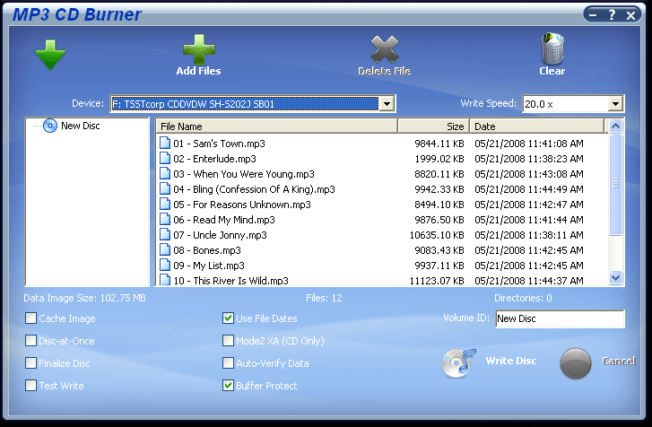Select "08 - Bones.mp3" file name
The height and width of the screenshot is (427, 652).
[x=207, y=250]
